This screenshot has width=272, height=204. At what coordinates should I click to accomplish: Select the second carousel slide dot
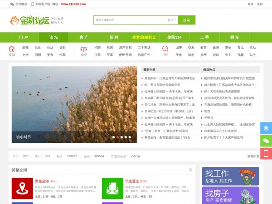[x=118, y=137]
